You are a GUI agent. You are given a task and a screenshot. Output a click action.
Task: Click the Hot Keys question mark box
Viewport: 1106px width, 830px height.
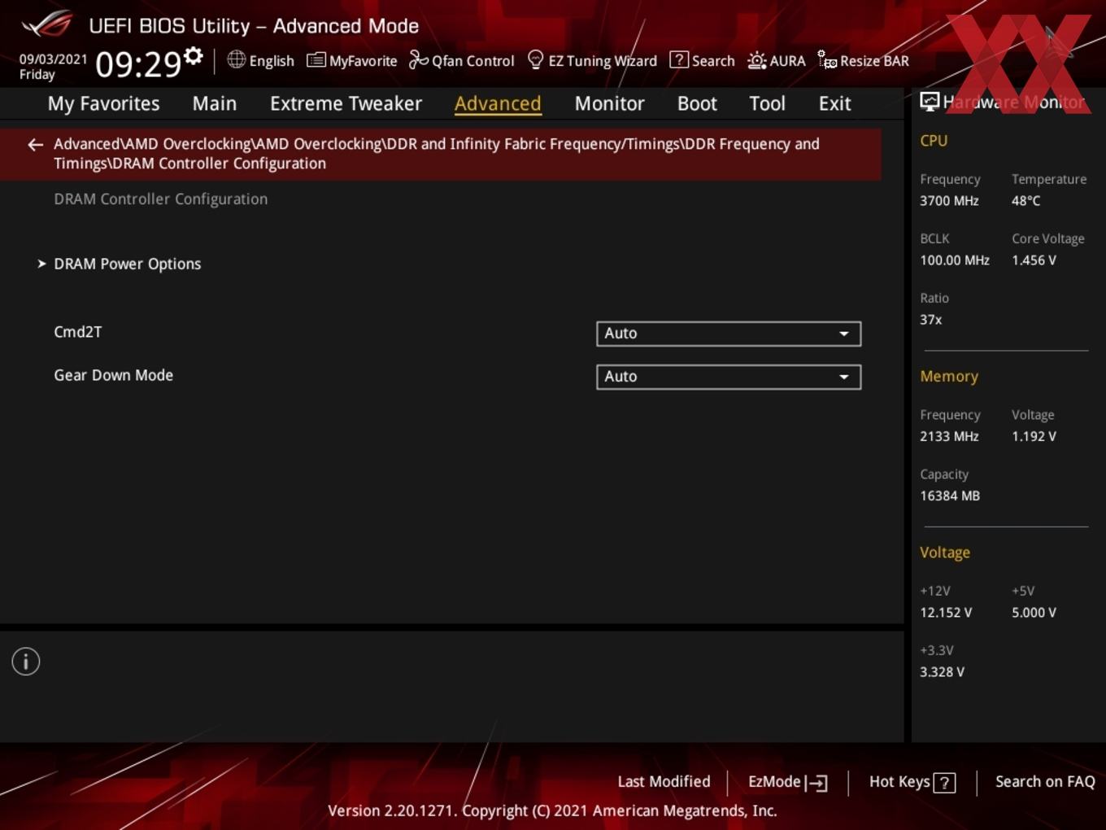(944, 783)
